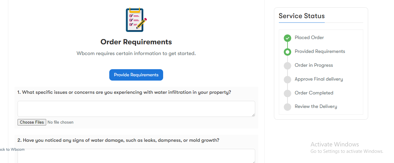Click the clipboard checklist icon above Order Requirements

pos(136,20)
